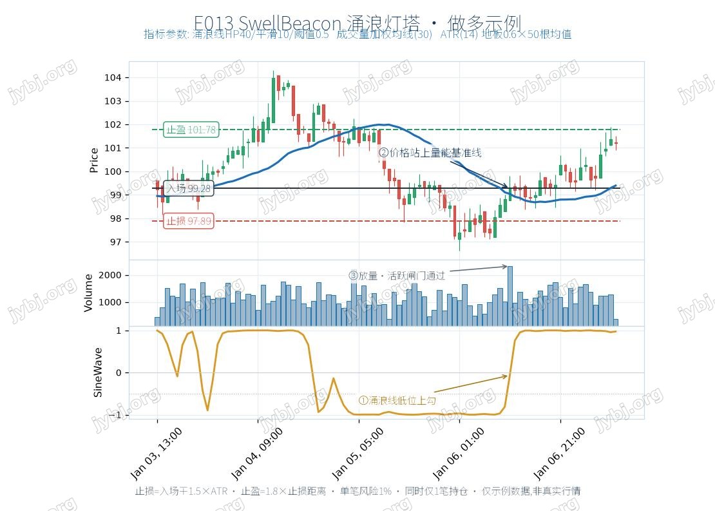Click the 103 price tick
The width and height of the screenshot is (715, 511).
pos(113,101)
